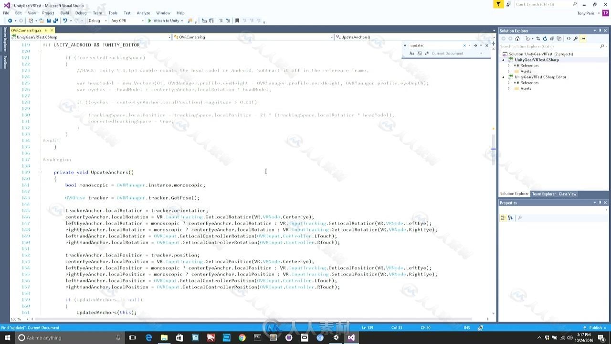Click the Save All toolbar icon
The height and width of the screenshot is (344, 611).
coord(56,21)
